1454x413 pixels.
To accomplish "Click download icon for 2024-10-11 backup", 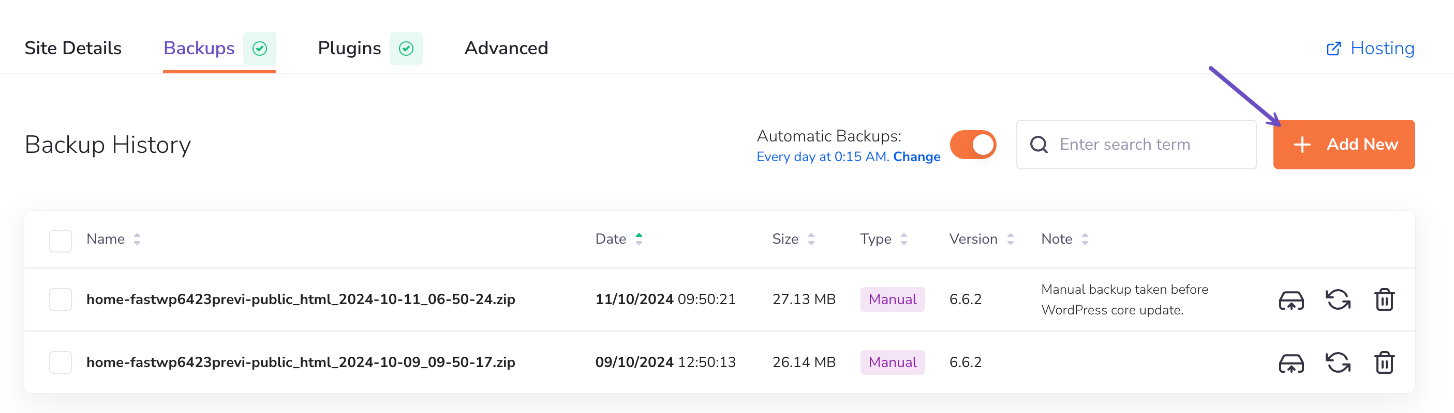I will click(1291, 300).
